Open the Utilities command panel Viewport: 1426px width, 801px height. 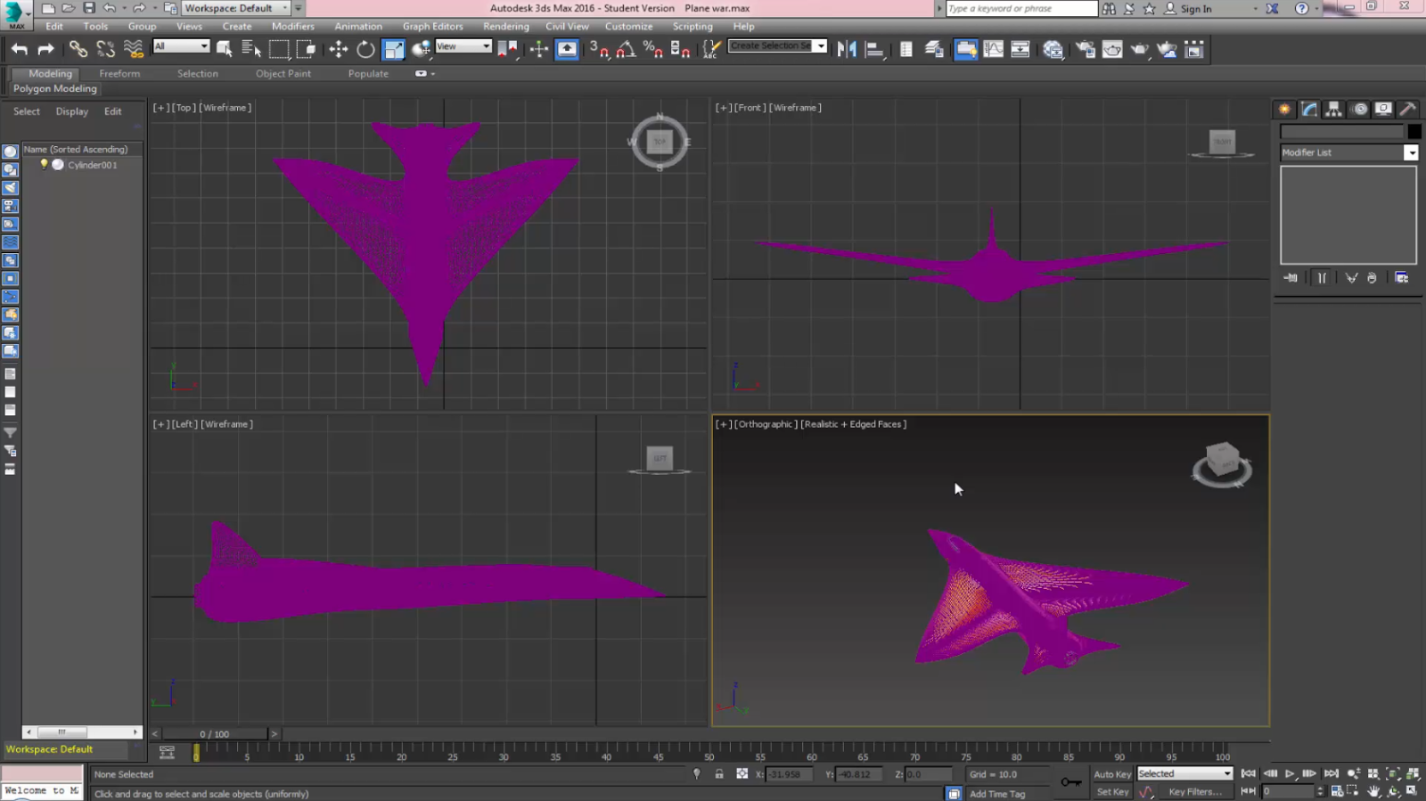[x=1407, y=109]
